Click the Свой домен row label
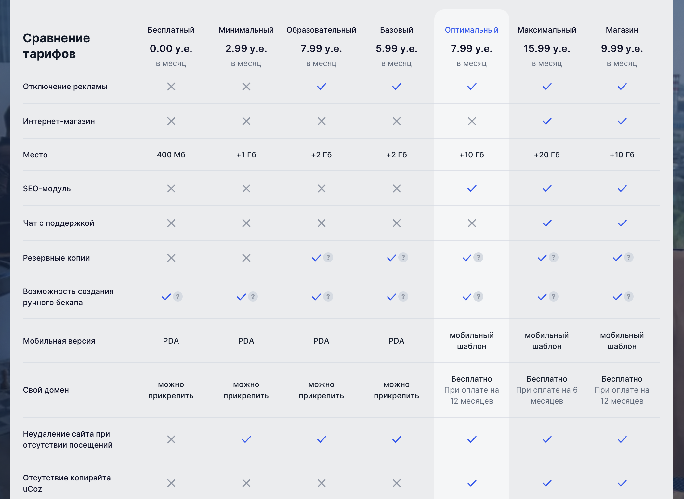Image resolution: width=684 pixels, height=499 pixels. coord(46,390)
